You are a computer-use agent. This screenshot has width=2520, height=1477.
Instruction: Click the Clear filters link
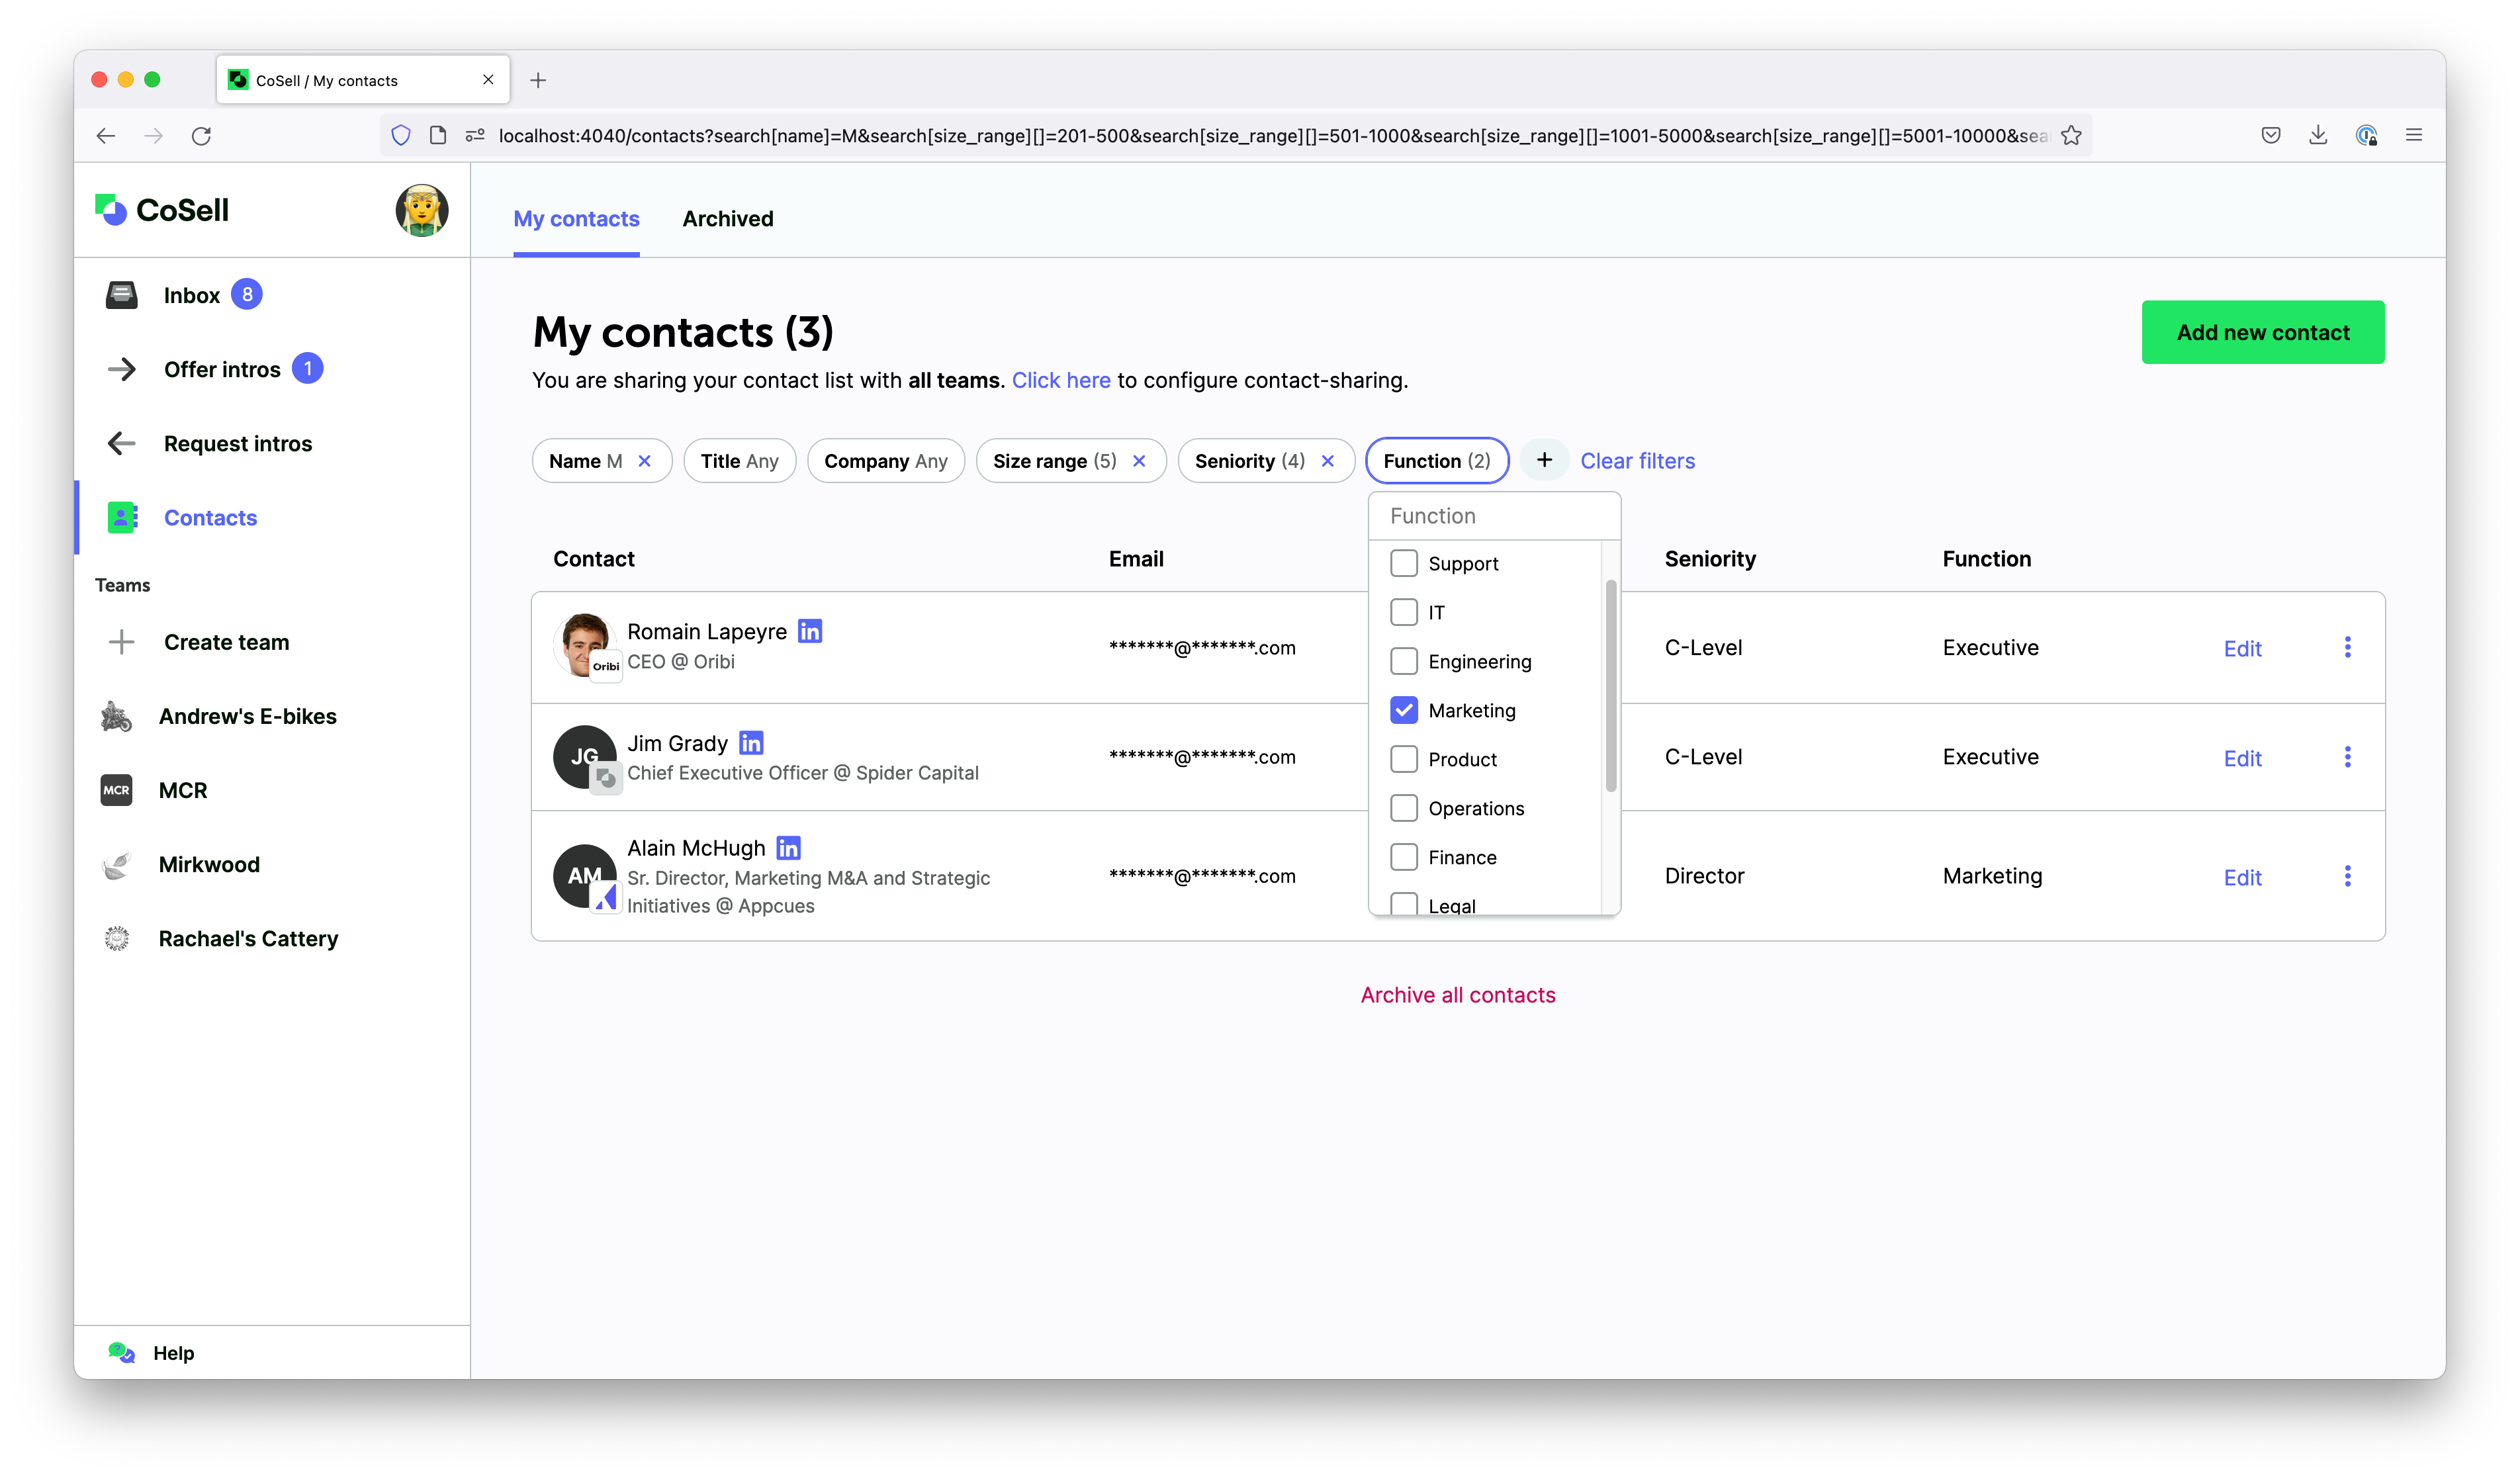1637,461
